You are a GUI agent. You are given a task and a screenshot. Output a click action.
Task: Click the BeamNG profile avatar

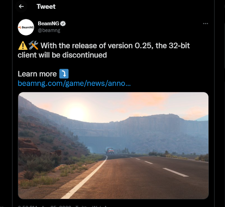coord(26,27)
